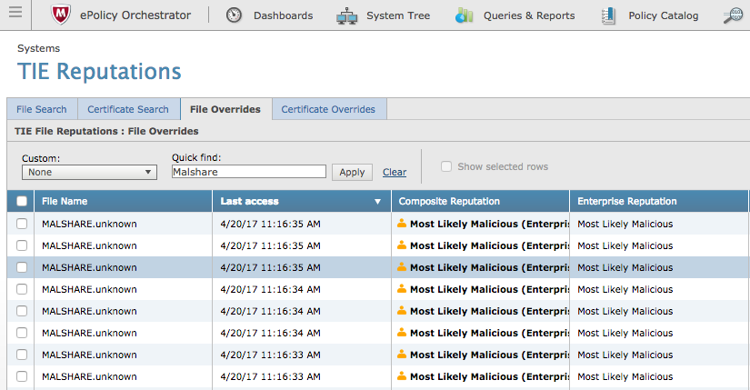Switch to the Certificate Search tab
Screen dimensions: 750x390
tap(128, 109)
